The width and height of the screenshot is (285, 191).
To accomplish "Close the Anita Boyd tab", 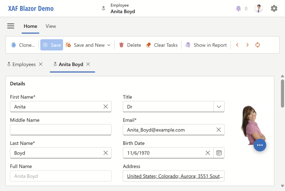I will (88, 64).
